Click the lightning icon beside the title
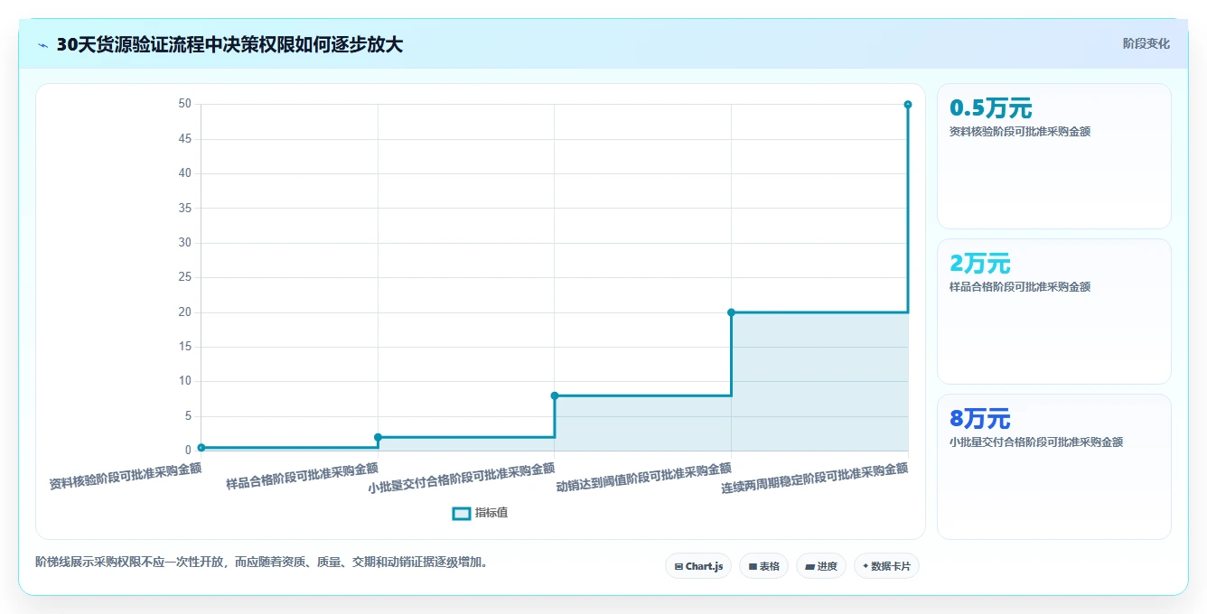 [42, 45]
